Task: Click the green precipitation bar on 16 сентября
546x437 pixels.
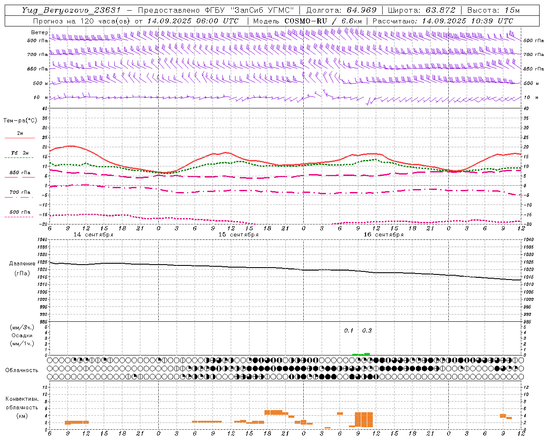Action: point(361,354)
